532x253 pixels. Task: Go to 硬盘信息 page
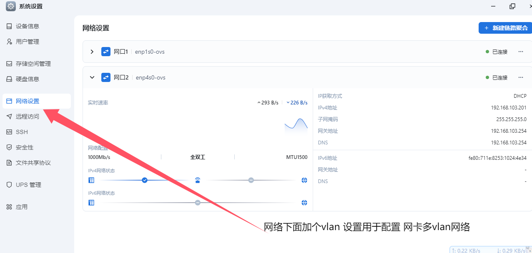pos(37,79)
